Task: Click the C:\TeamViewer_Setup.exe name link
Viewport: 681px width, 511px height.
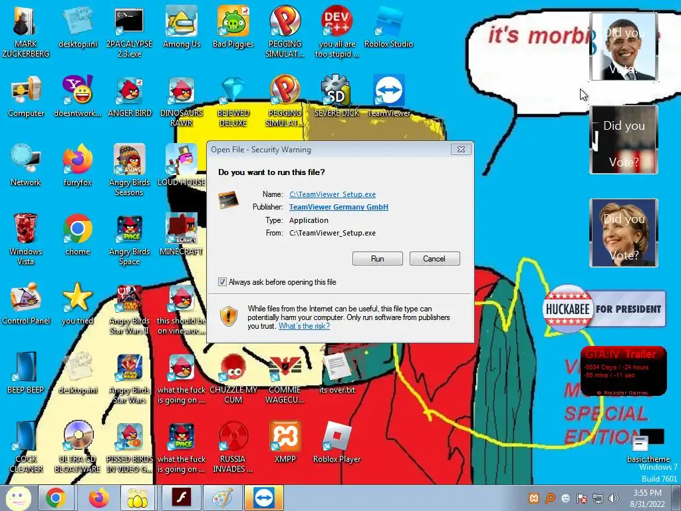Action: pos(333,194)
